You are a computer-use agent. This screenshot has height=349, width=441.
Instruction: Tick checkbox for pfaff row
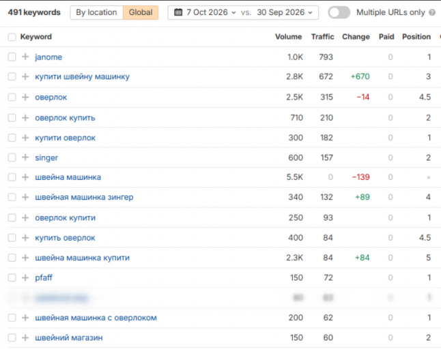coord(12,277)
